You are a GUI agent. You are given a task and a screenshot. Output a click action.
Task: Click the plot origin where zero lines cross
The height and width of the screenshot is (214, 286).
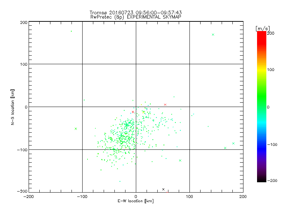point(136,107)
